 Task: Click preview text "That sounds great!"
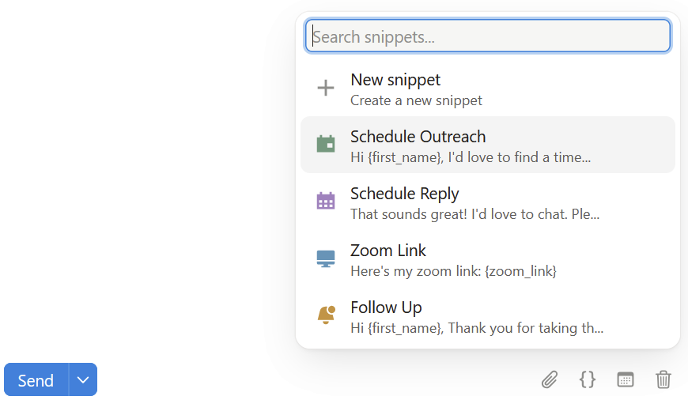coord(409,214)
